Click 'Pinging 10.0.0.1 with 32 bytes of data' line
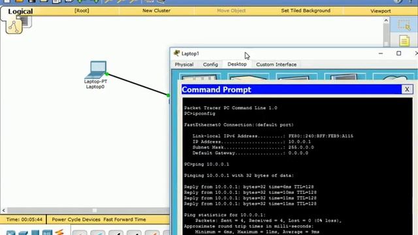This screenshot has height=235, width=418. (239, 176)
